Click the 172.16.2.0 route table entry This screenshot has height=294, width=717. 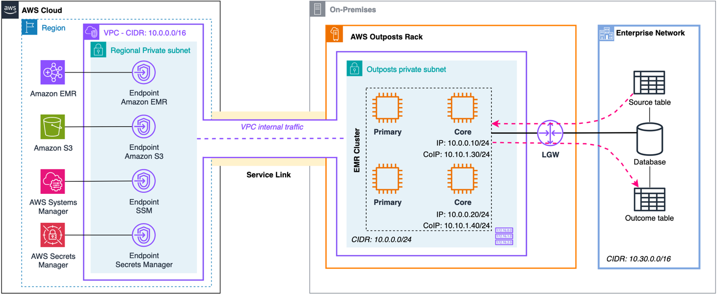point(504,242)
